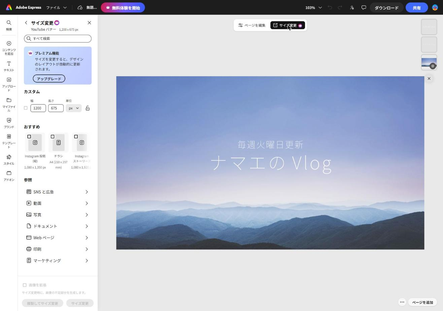Select the Text tool in sidebar
443x311 pixels.
(9, 66)
